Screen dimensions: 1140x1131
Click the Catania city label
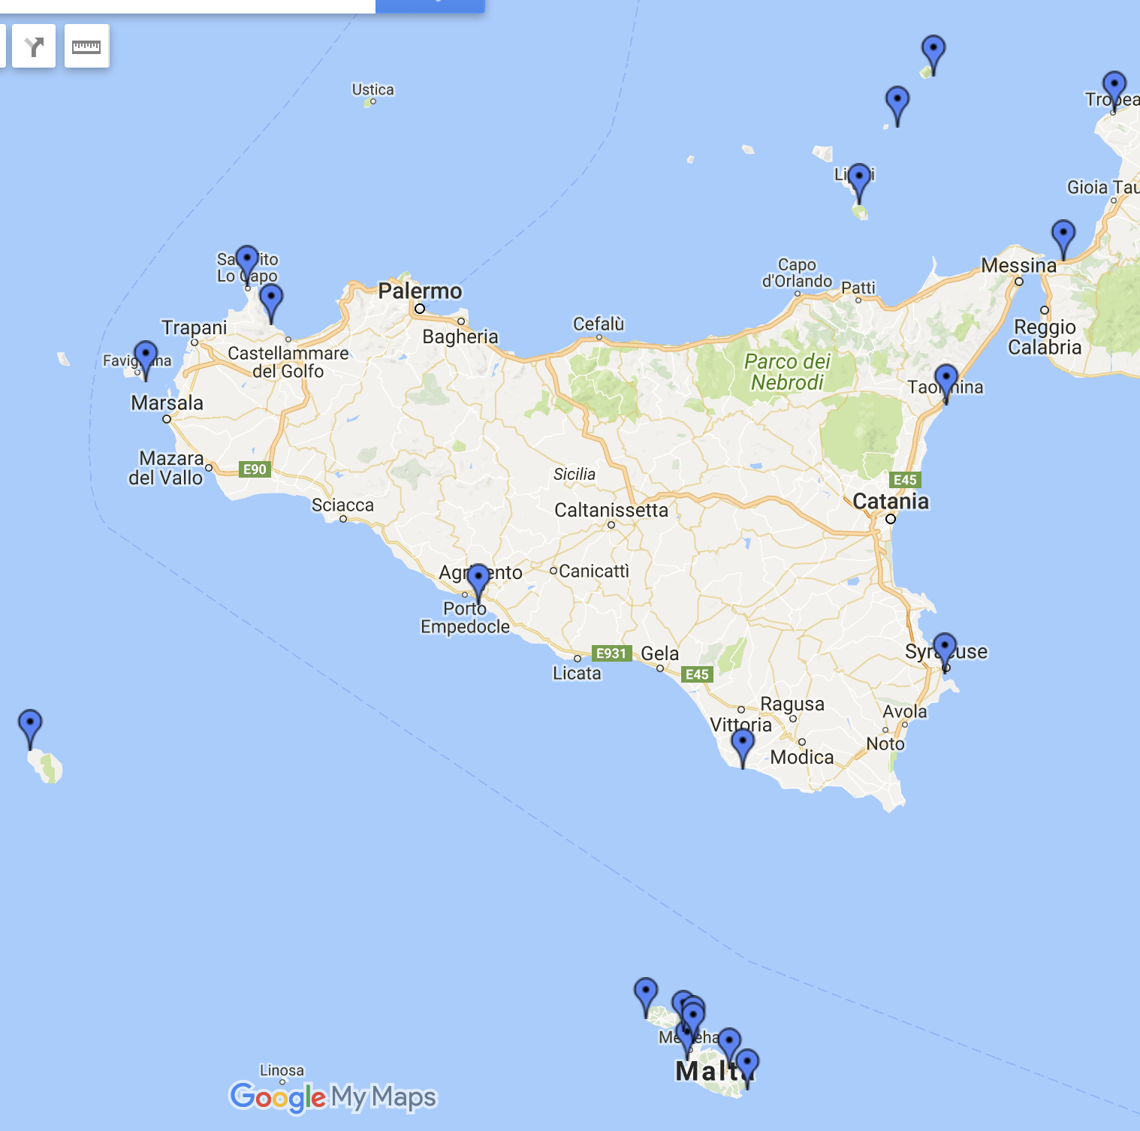(891, 501)
